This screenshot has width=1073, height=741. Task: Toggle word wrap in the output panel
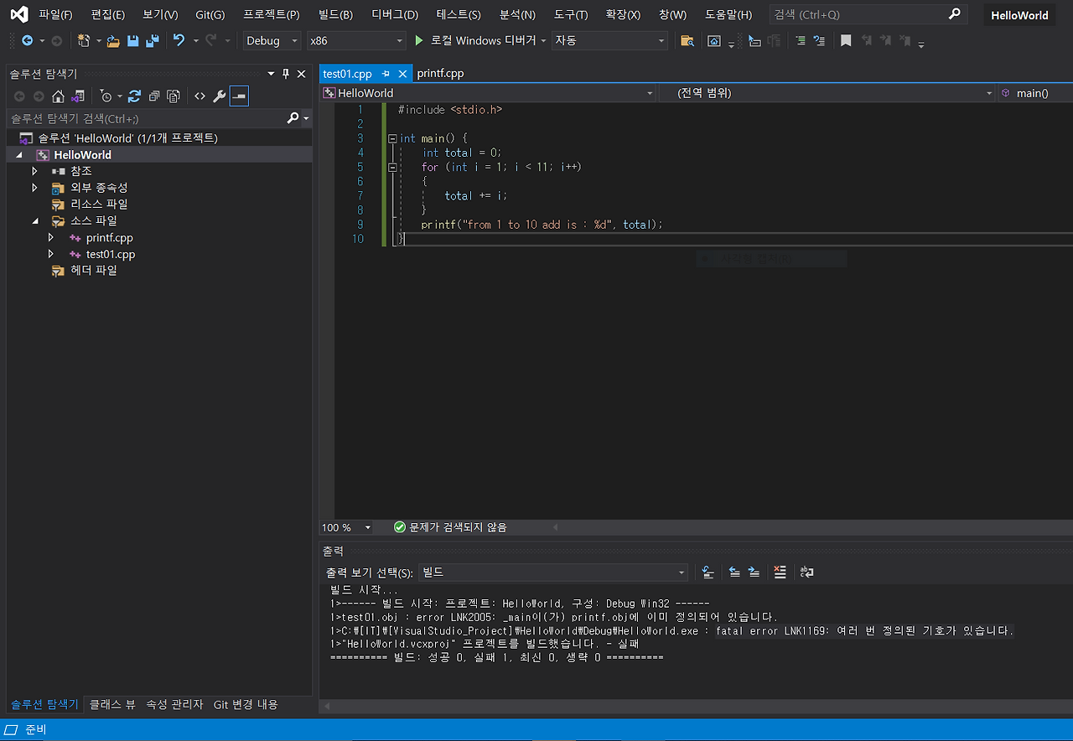point(806,572)
